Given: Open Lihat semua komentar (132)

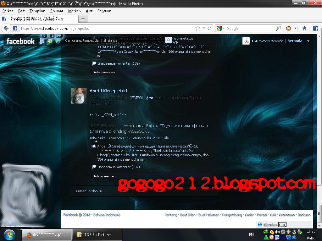Looking at the screenshot, I should tap(119, 63).
